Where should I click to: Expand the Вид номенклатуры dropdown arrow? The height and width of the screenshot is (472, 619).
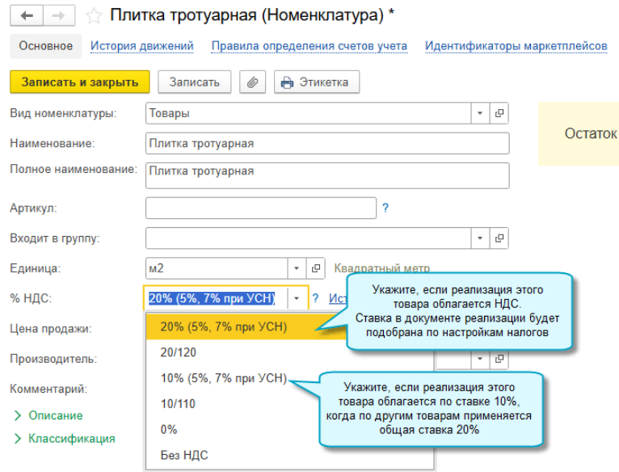click(480, 114)
